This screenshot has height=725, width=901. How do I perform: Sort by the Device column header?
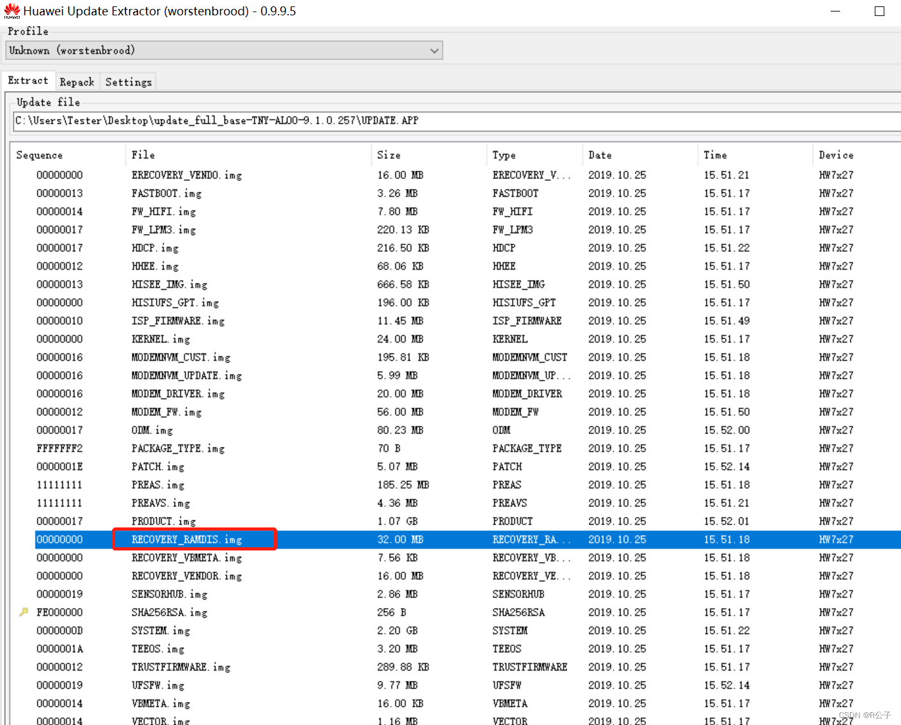pyautogui.click(x=836, y=155)
